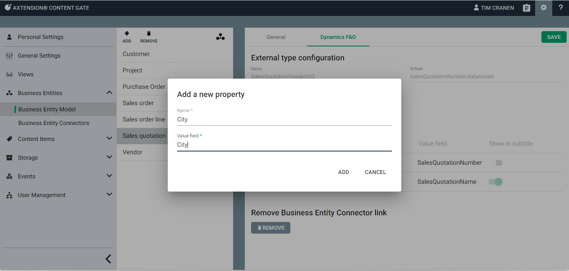Expand the User Management section
The width and height of the screenshot is (569, 271).
[109, 195]
